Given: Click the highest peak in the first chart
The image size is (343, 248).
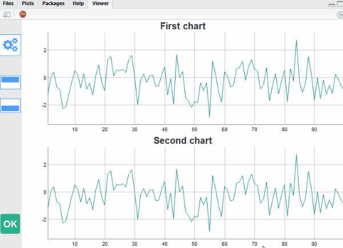Looking at the screenshot, I should click(296, 41).
